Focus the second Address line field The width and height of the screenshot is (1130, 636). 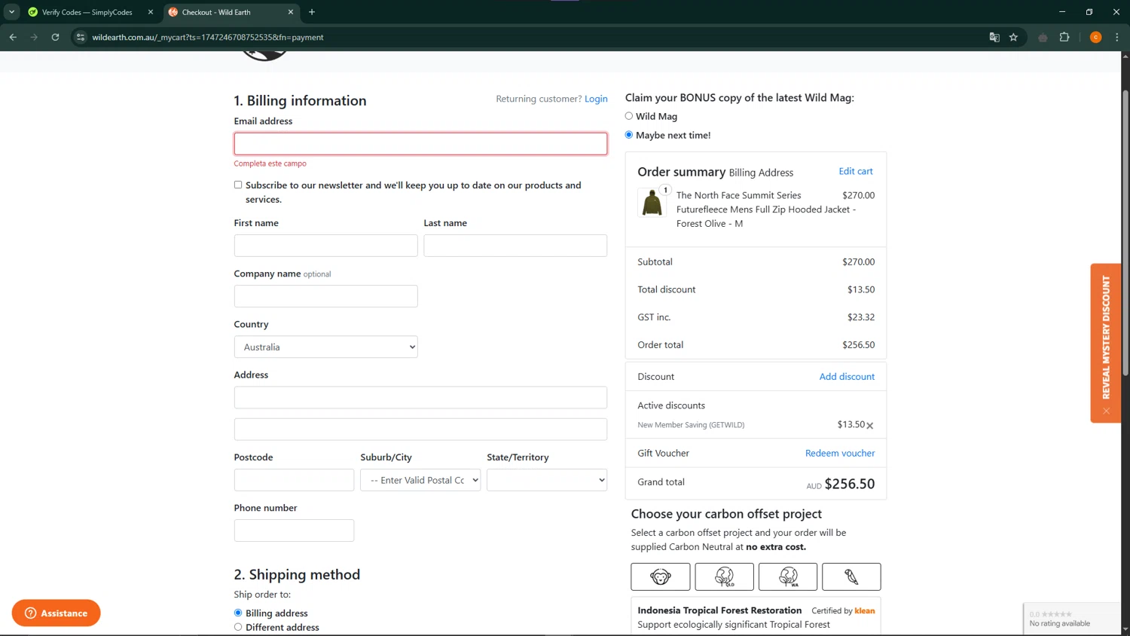(420, 429)
